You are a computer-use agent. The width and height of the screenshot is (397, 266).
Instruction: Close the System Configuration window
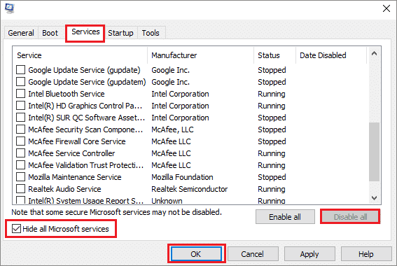[386, 8]
